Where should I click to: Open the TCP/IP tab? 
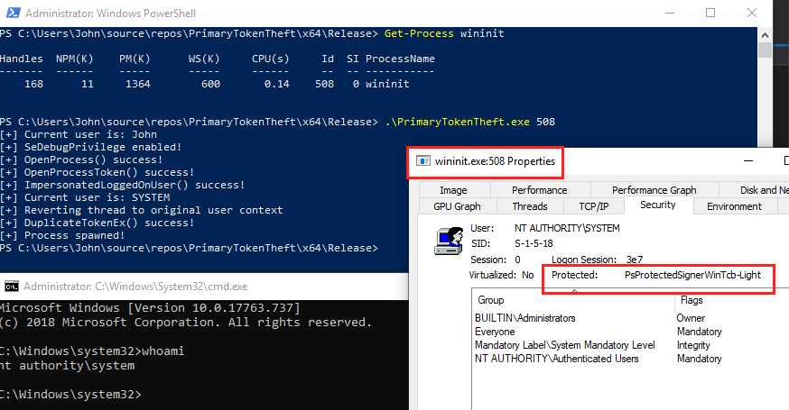[x=594, y=206]
